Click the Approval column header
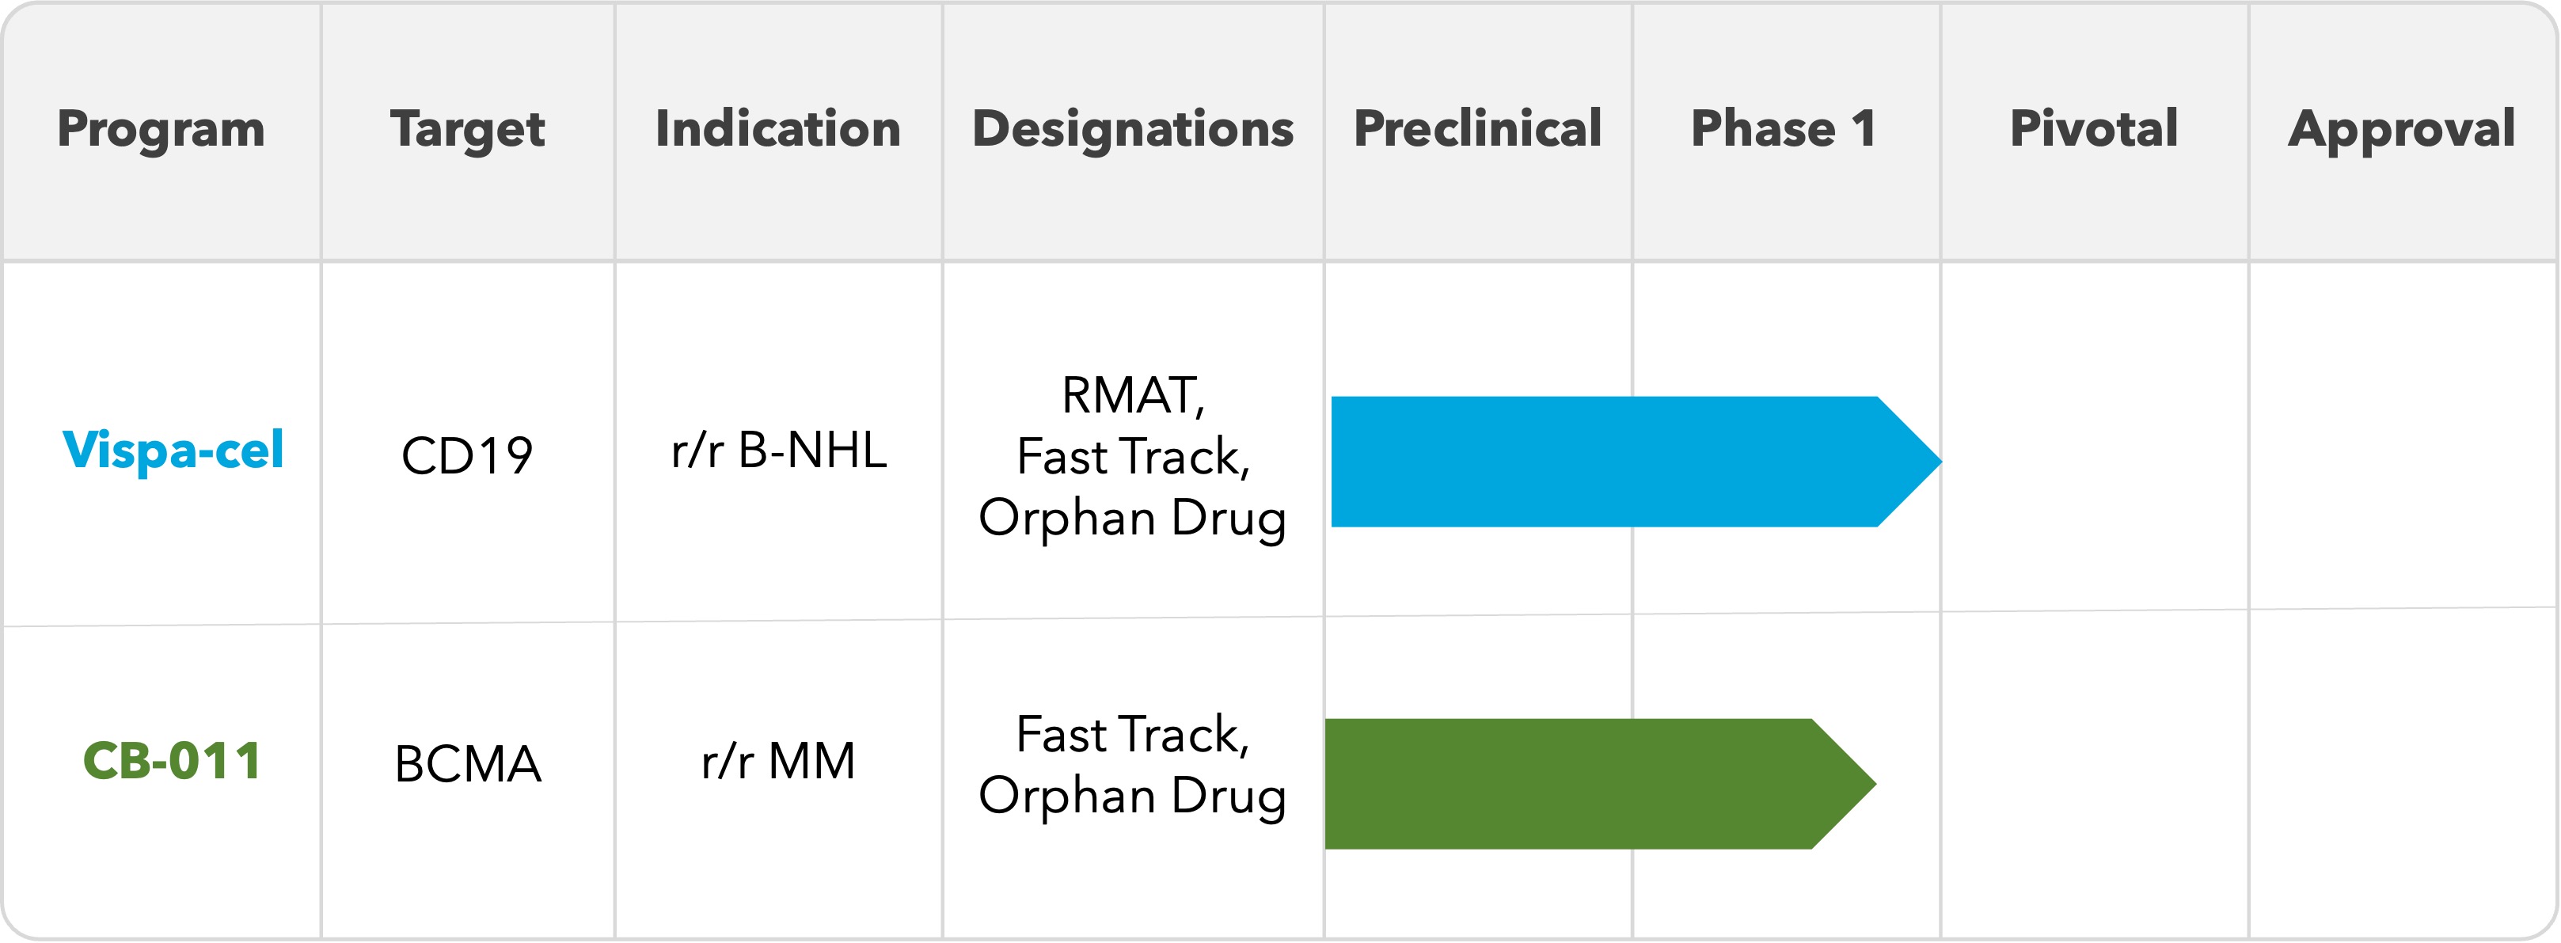 pyautogui.click(x=2402, y=129)
